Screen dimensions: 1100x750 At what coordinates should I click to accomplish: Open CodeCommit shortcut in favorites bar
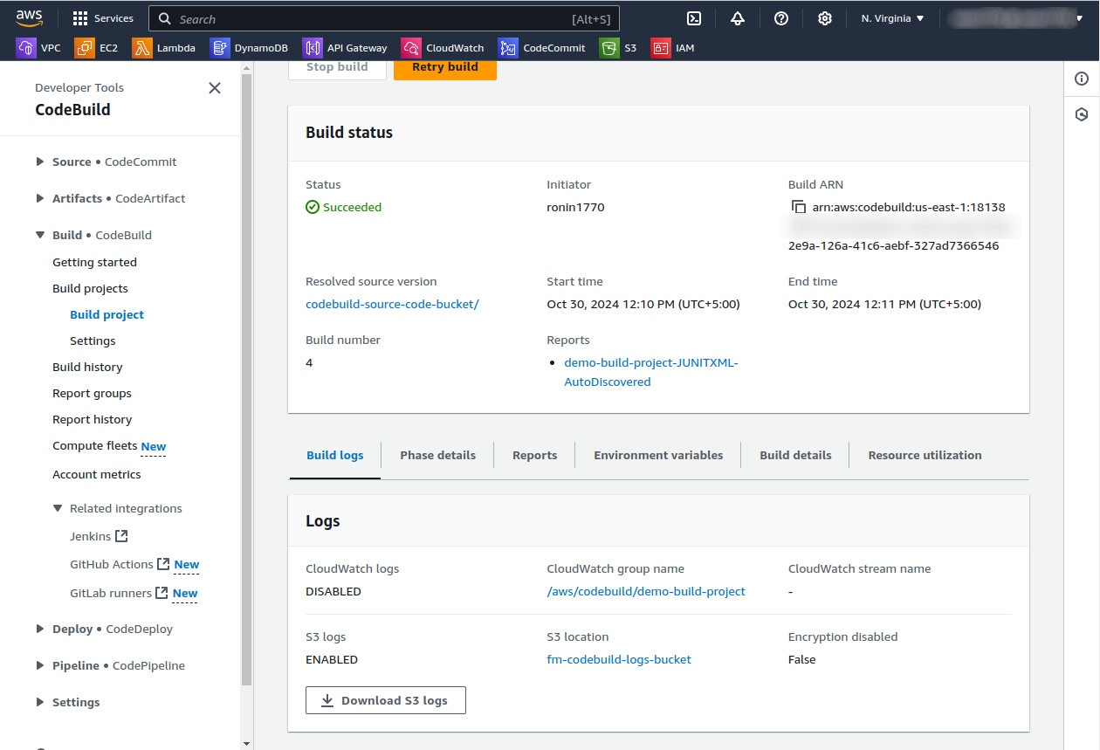542,48
